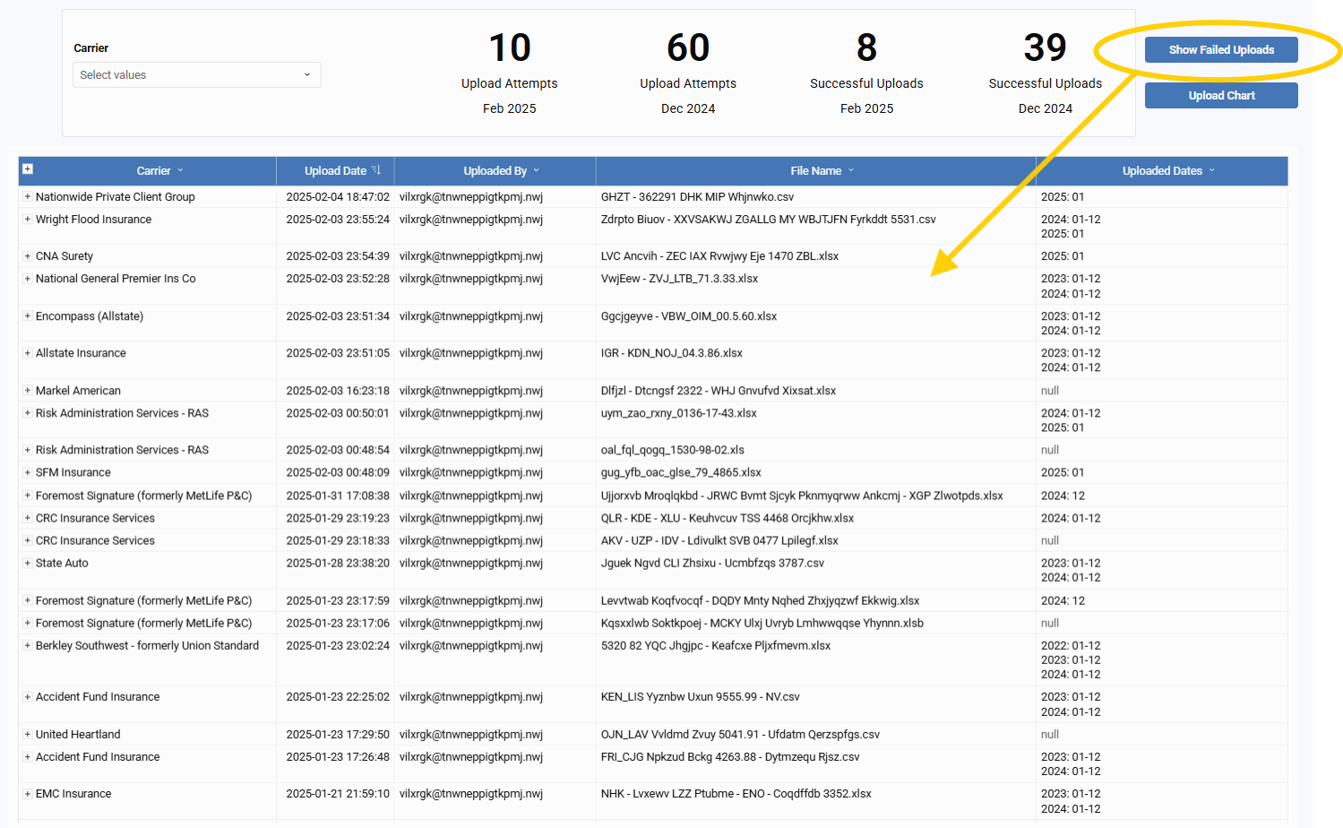This screenshot has width=1343, height=828.
Task: Expand Accident Fund Insurance row uploaded 17:26:48
Action: (x=28, y=756)
